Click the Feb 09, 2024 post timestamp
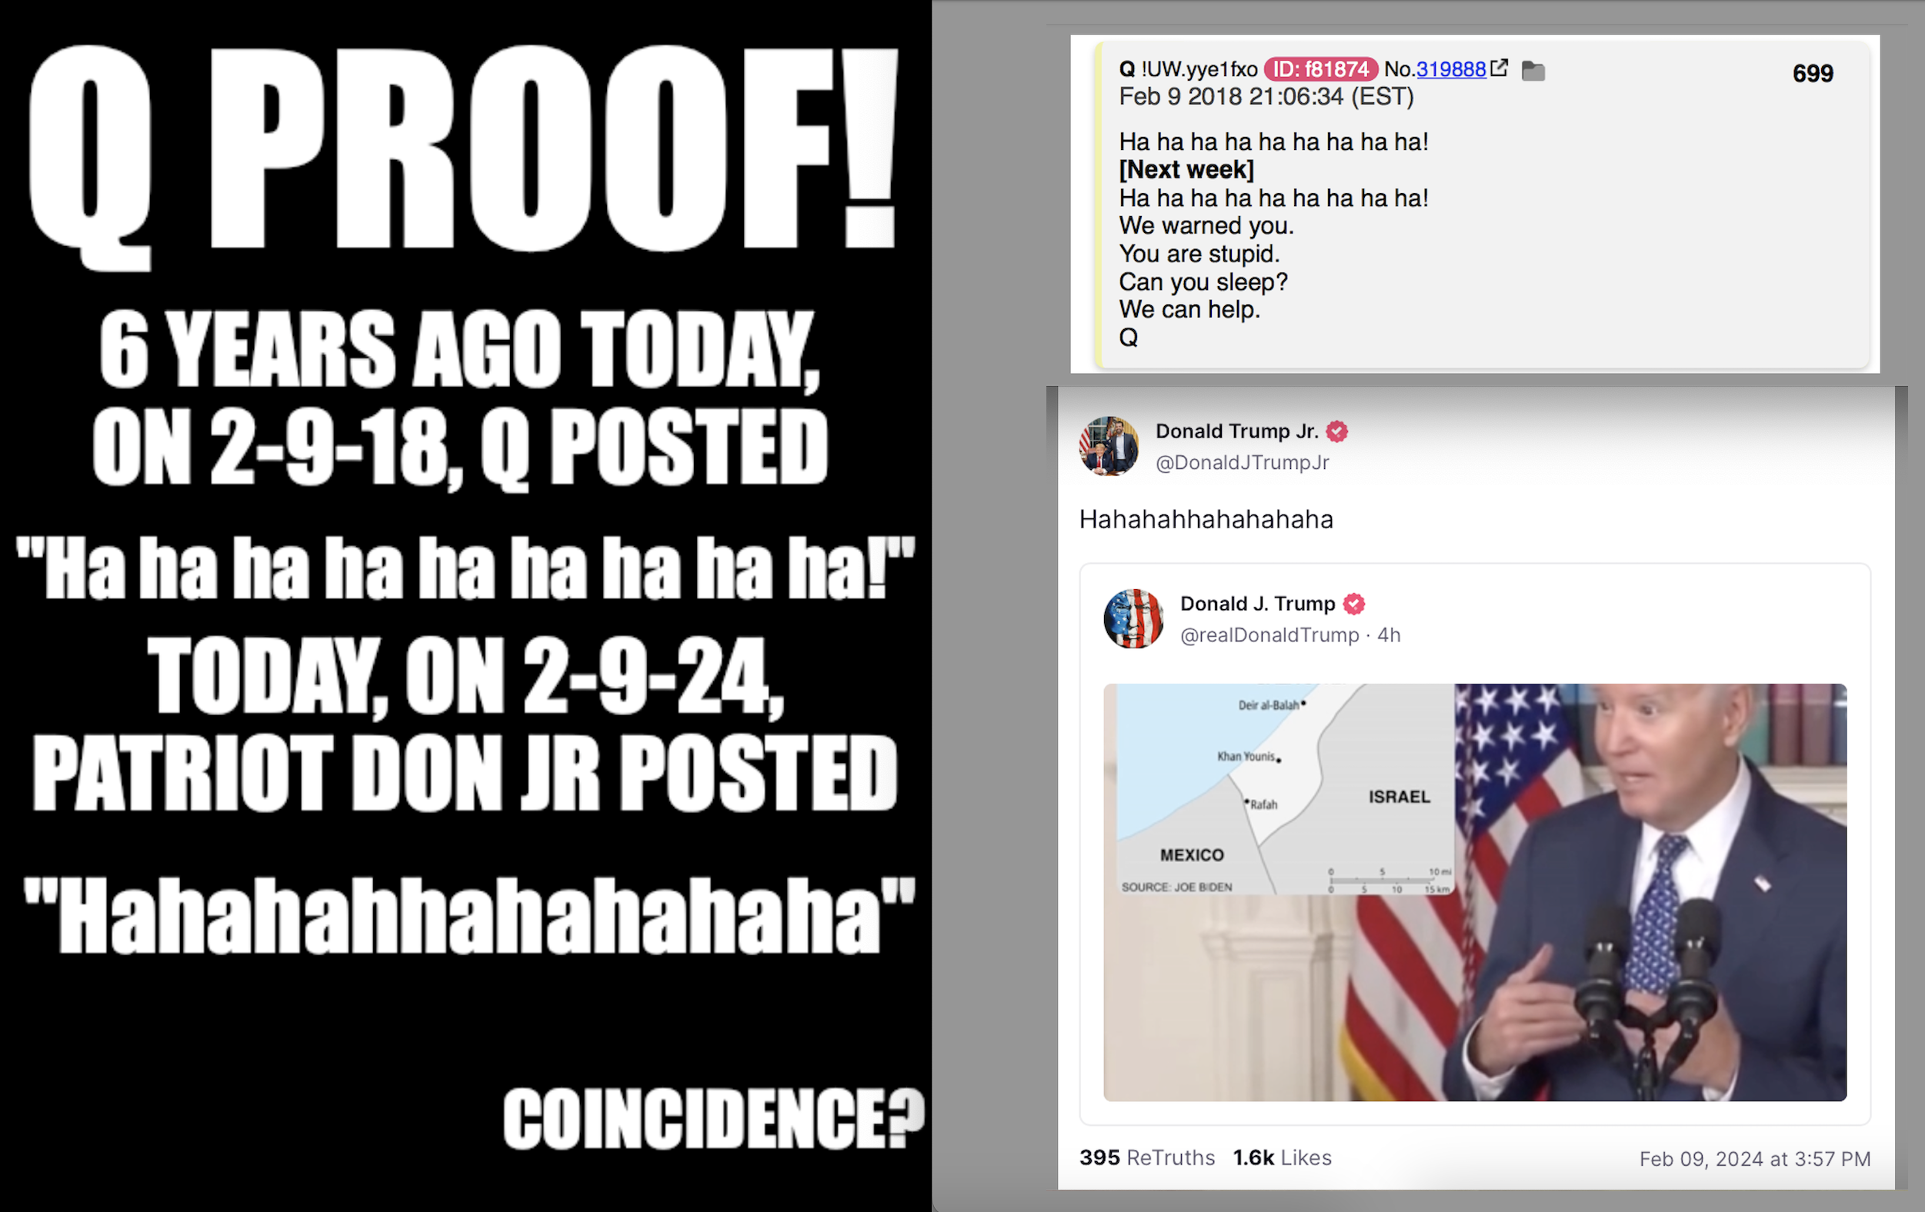Screen dimensions: 1925x1212 tap(1755, 1159)
